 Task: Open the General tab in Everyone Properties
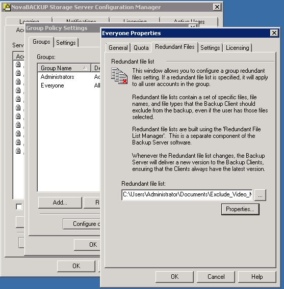pyautogui.click(x=118, y=48)
